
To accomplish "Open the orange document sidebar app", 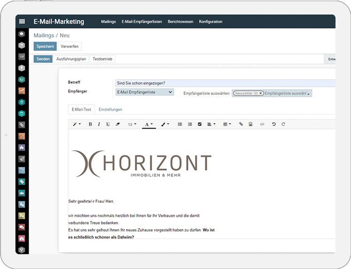I will tap(22, 136).
